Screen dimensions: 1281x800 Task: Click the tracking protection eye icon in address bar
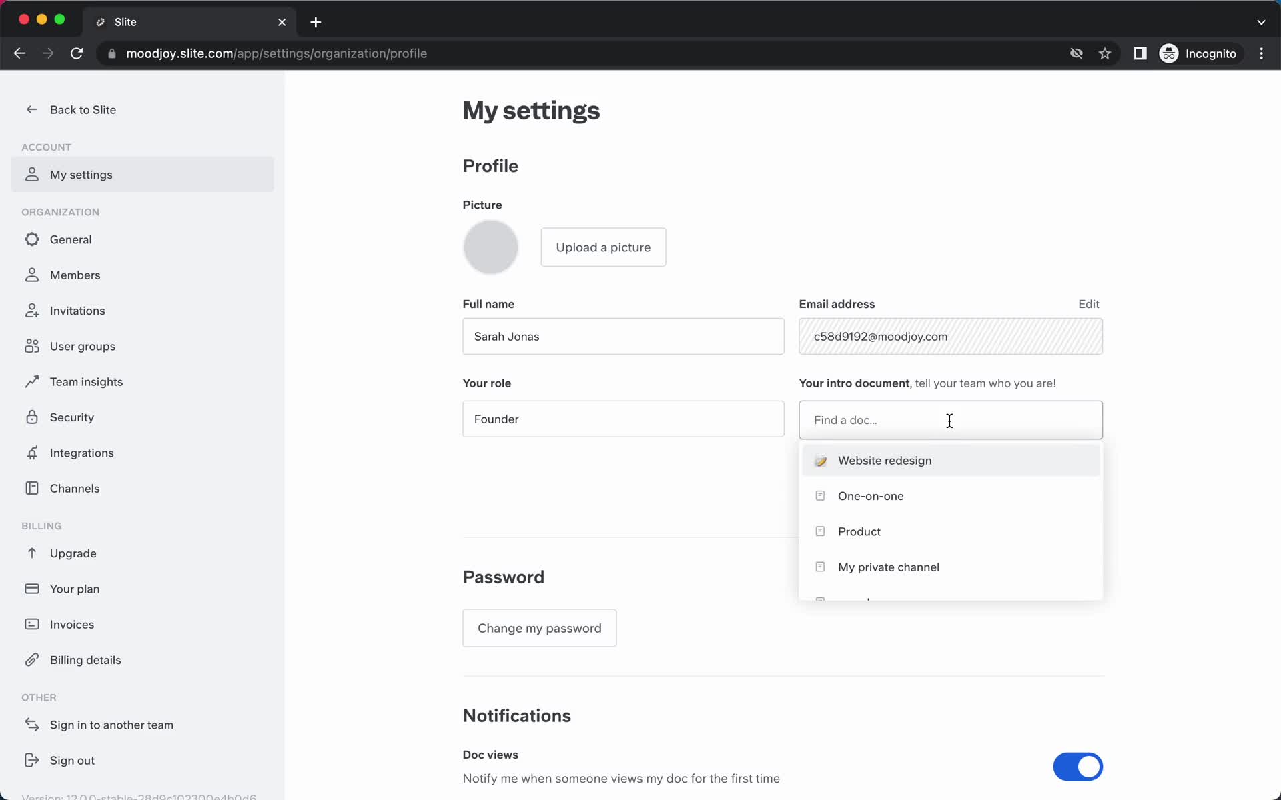(1076, 53)
